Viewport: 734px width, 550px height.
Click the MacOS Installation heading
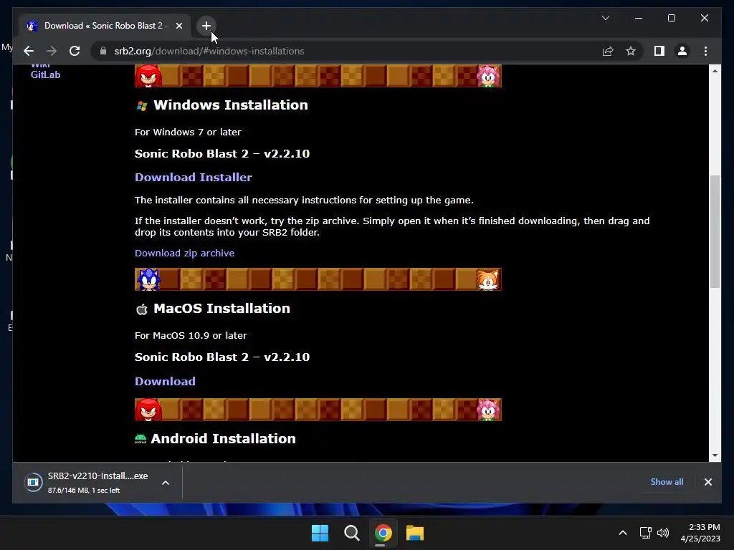(x=222, y=308)
